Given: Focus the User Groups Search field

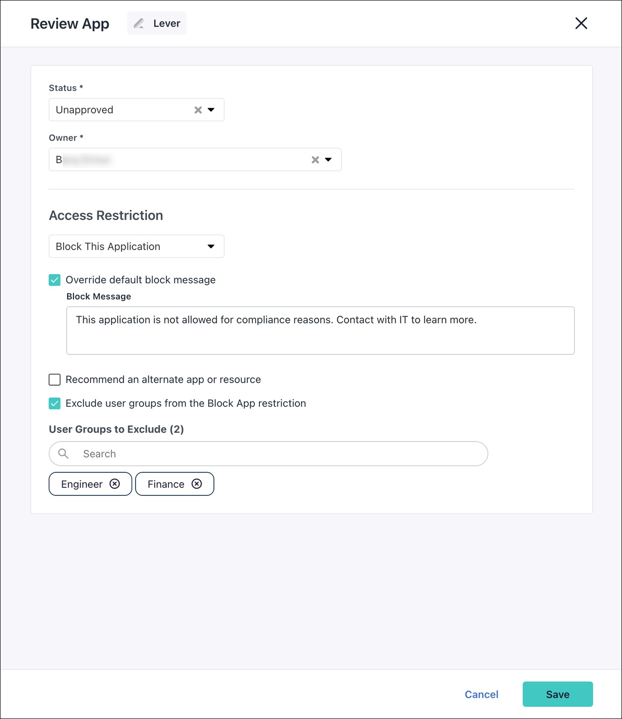Looking at the screenshot, I should (x=279, y=454).
